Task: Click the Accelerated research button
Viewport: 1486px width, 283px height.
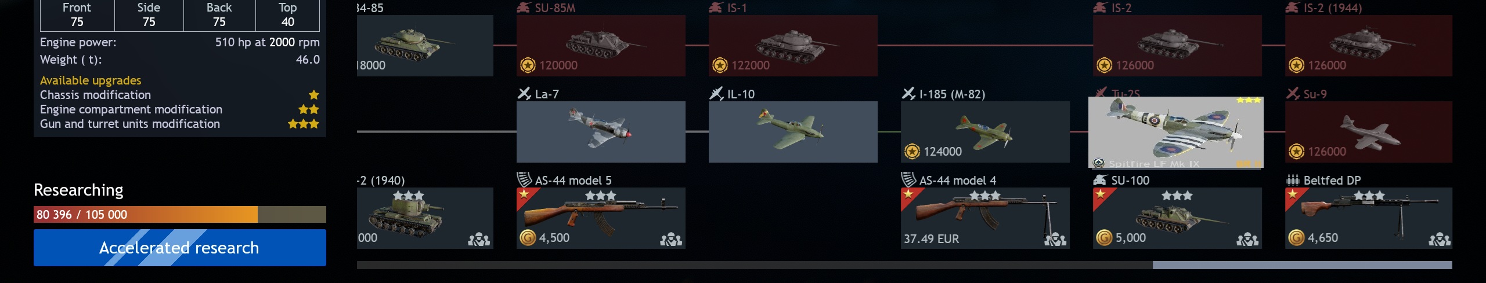Action: [180, 248]
